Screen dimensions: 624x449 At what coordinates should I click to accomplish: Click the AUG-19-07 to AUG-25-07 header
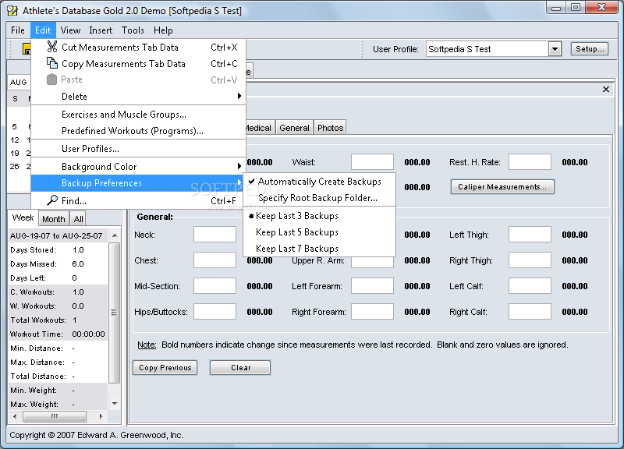pyautogui.click(x=58, y=235)
